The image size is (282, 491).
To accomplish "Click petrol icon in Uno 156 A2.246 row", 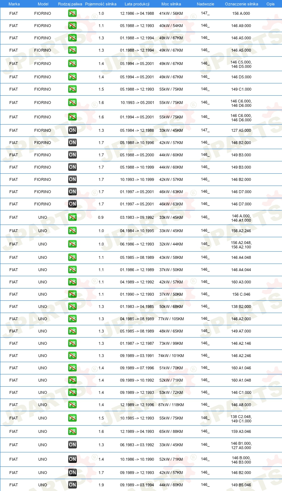I will pyautogui.click(x=72, y=231).
